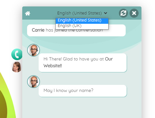The height and width of the screenshot is (118, 155).
Task: Go to the chat home icon
Action: coord(28,13)
